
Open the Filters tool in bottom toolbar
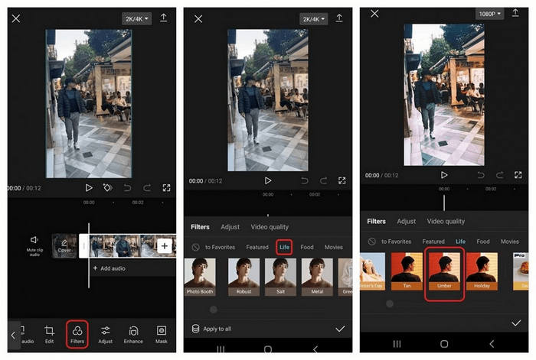click(77, 333)
